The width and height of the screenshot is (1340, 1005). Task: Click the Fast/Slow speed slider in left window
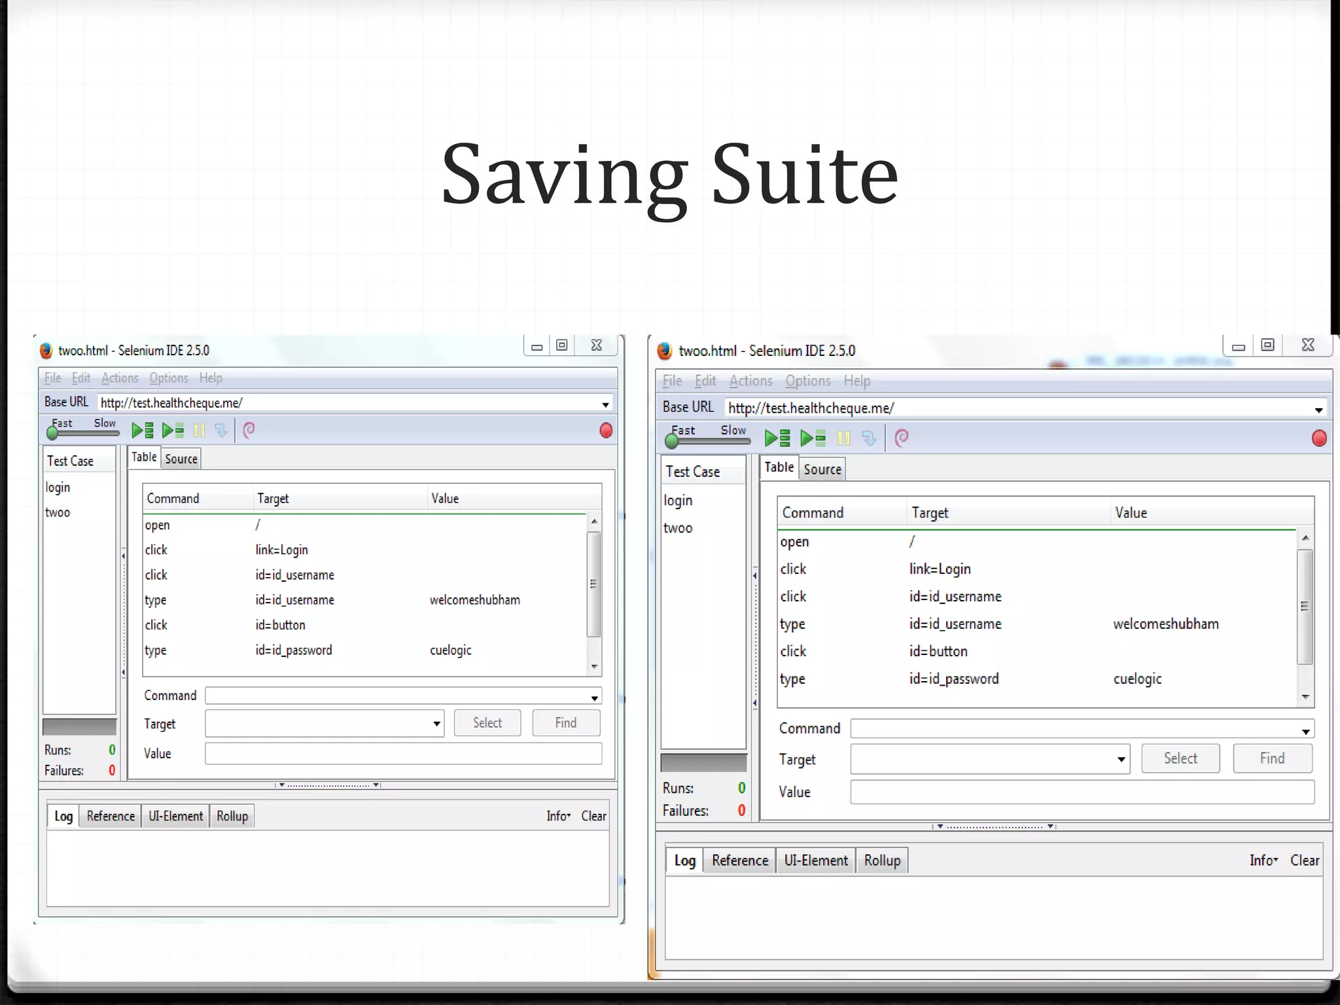pyautogui.click(x=83, y=431)
